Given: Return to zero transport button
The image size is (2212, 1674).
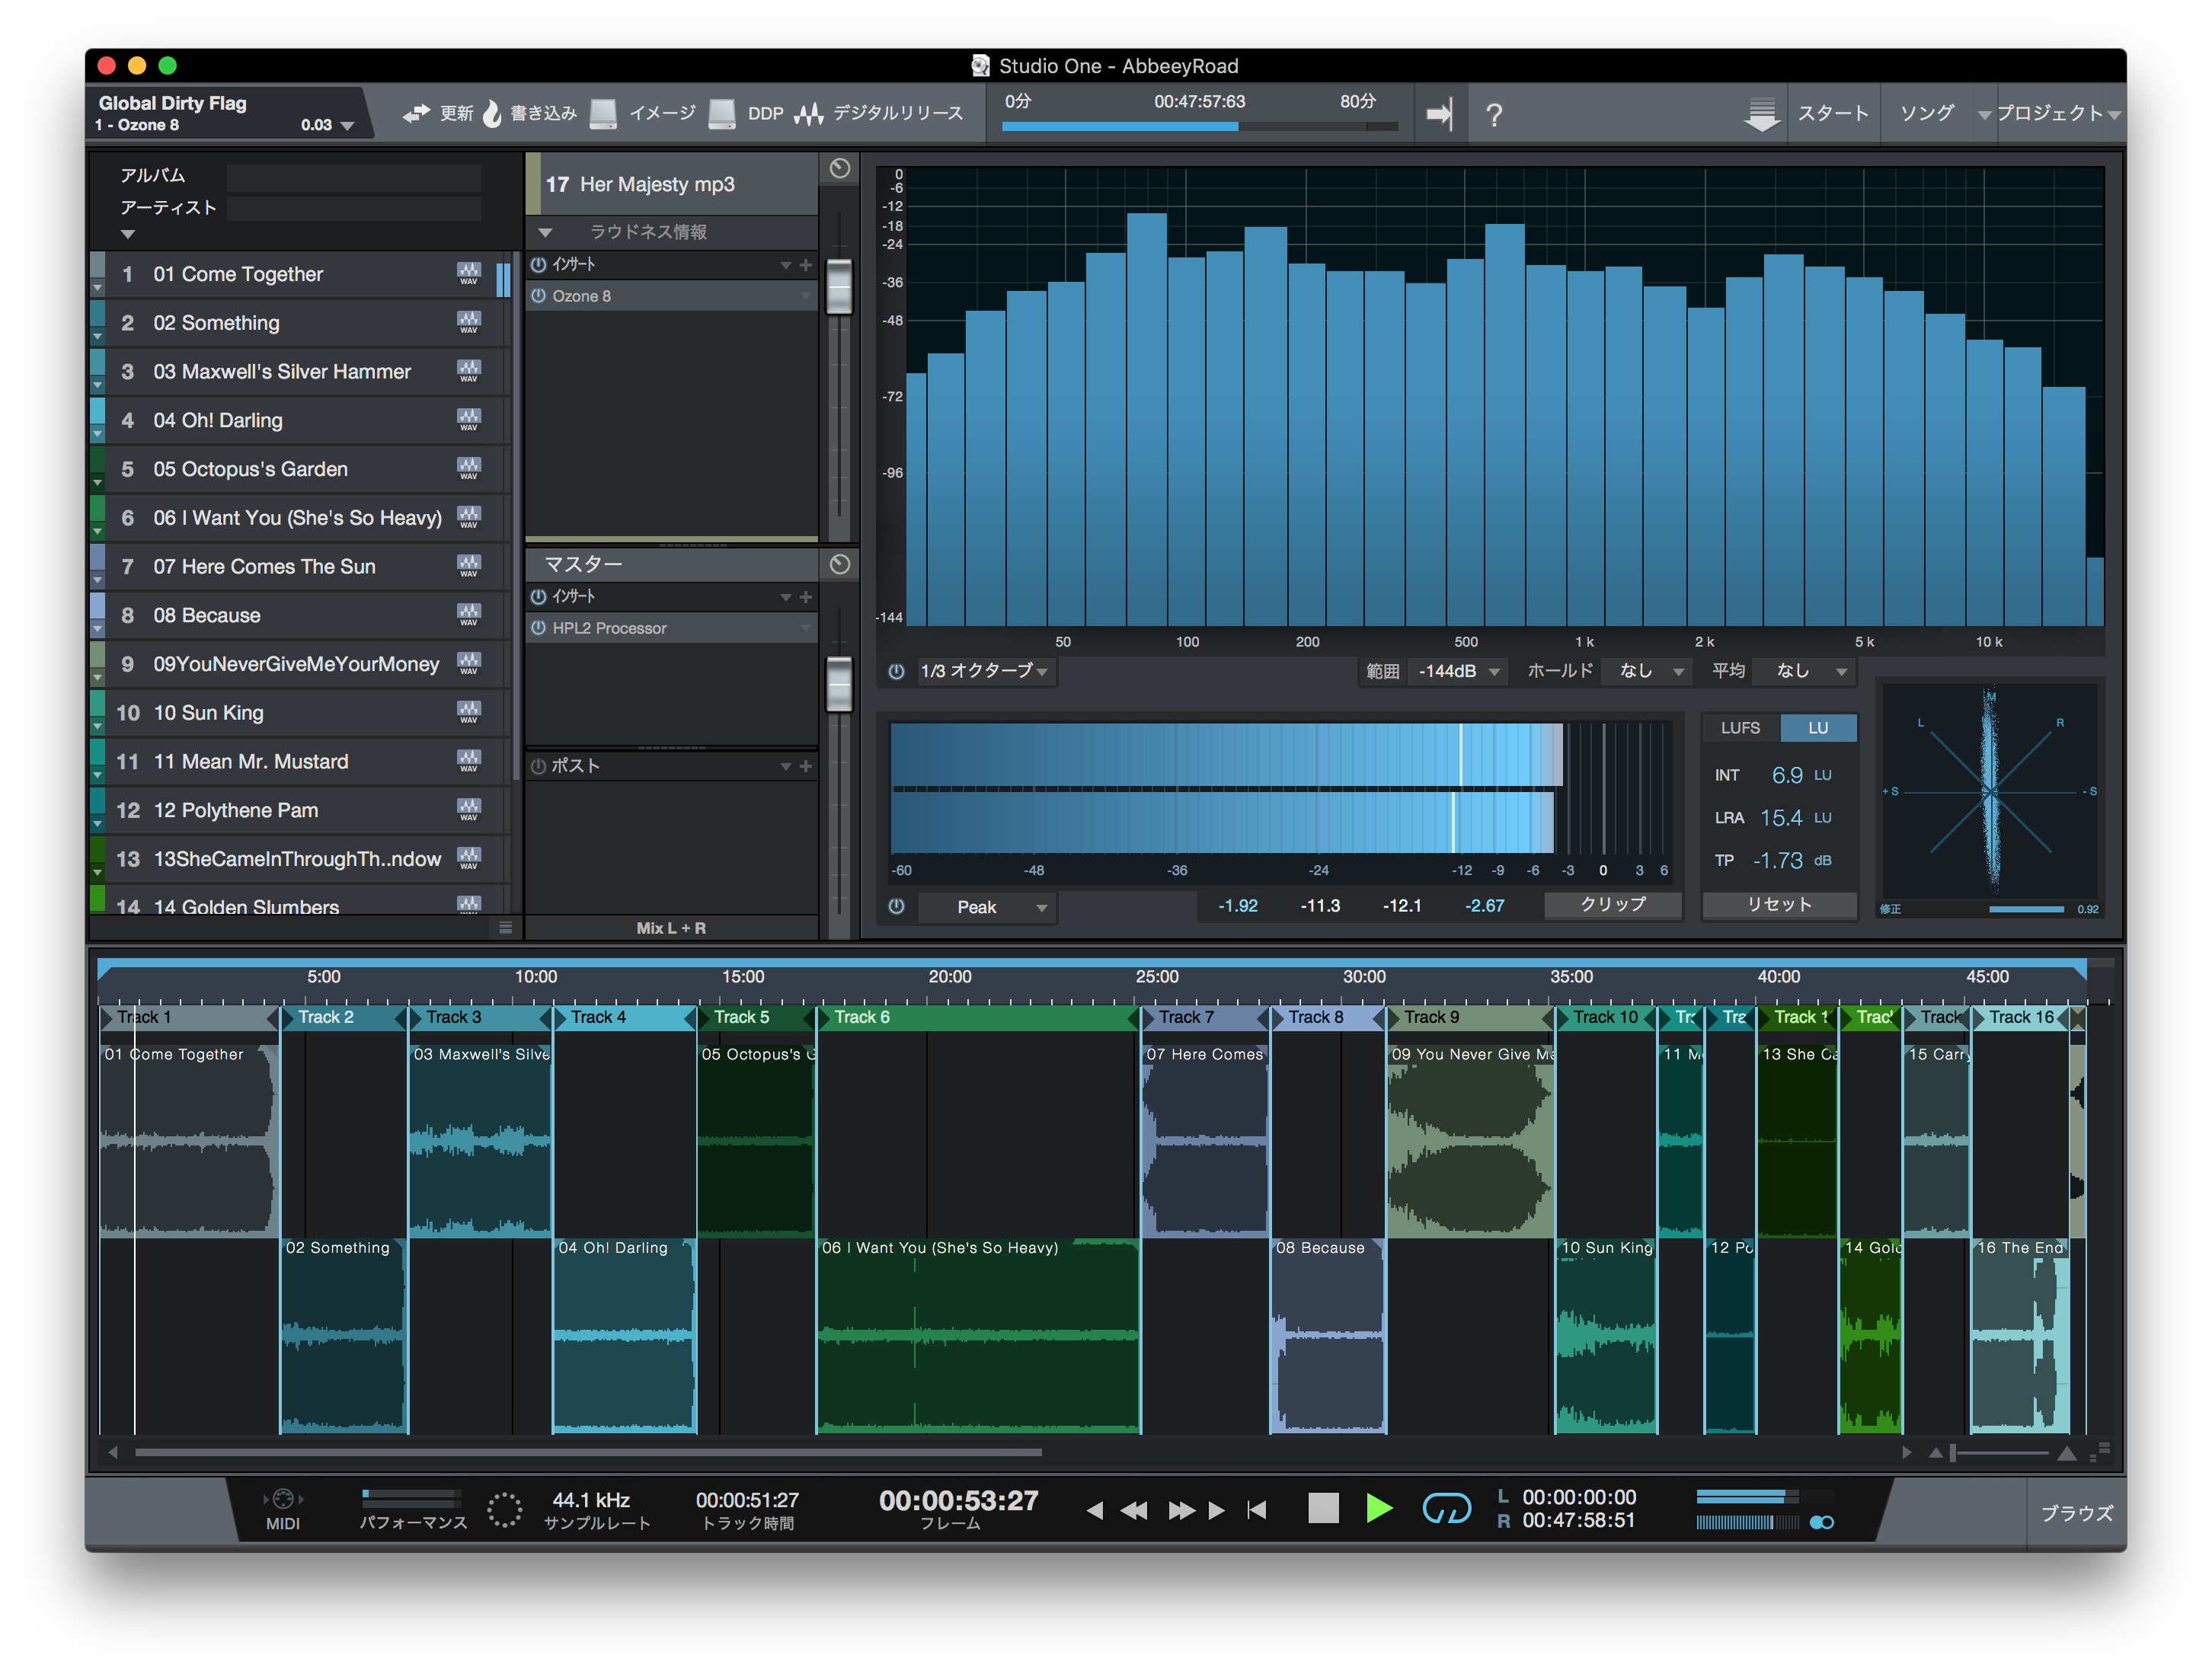Looking at the screenshot, I should (x=1257, y=1509).
